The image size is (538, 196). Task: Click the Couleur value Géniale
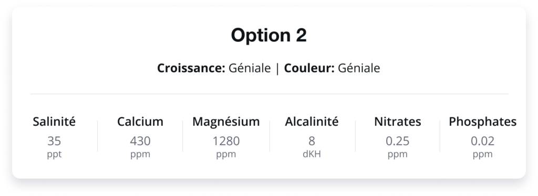(359, 68)
